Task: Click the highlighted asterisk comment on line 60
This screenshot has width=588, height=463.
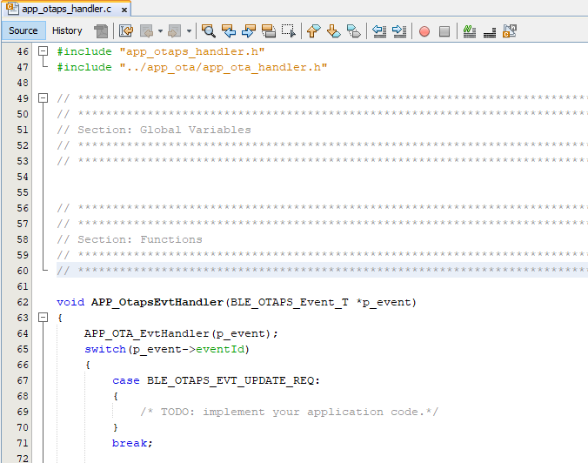Action: coord(322,270)
